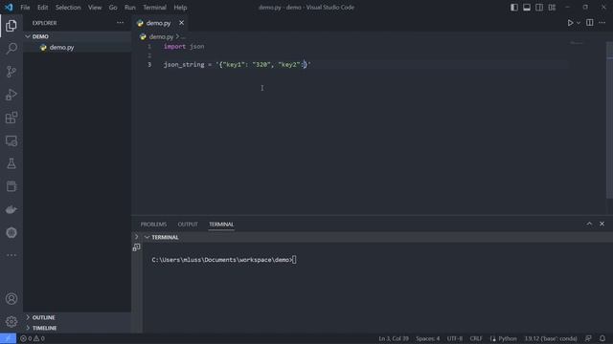
Task: Close the terminal panel
Action: click(x=602, y=224)
